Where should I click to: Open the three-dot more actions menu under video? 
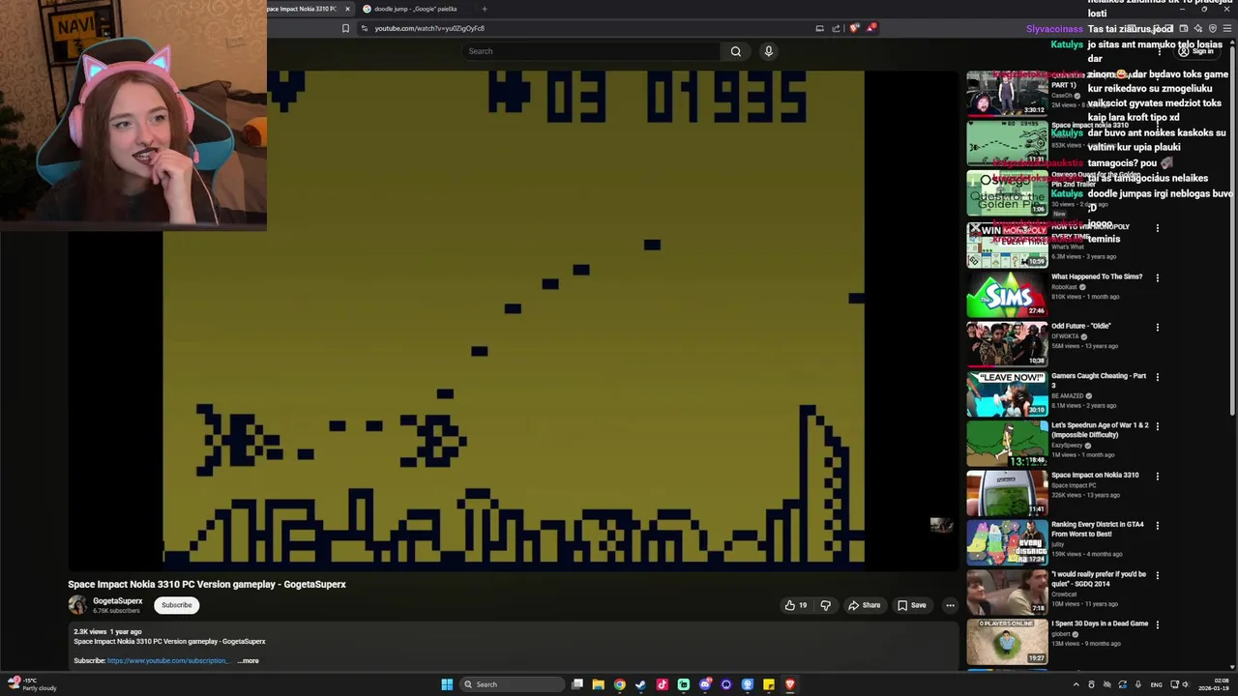[x=950, y=605]
